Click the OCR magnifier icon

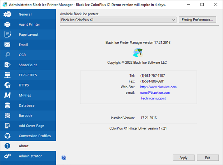pos(7,55)
